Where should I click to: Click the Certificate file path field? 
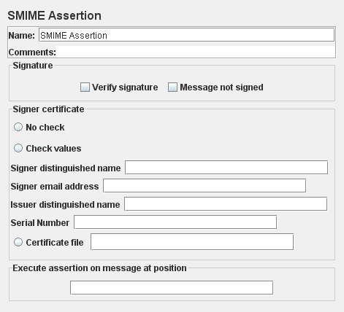(192, 242)
